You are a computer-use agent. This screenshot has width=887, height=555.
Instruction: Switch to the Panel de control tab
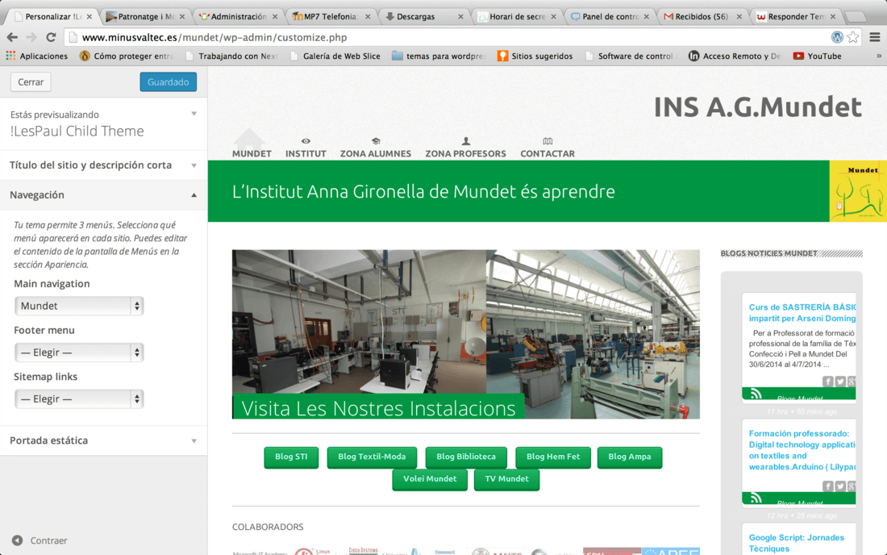(610, 17)
